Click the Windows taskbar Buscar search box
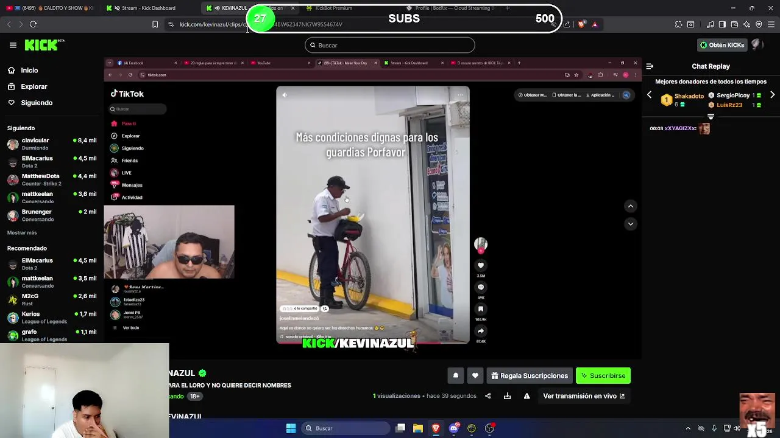Screen dimensions: 780x438 coord(346,428)
